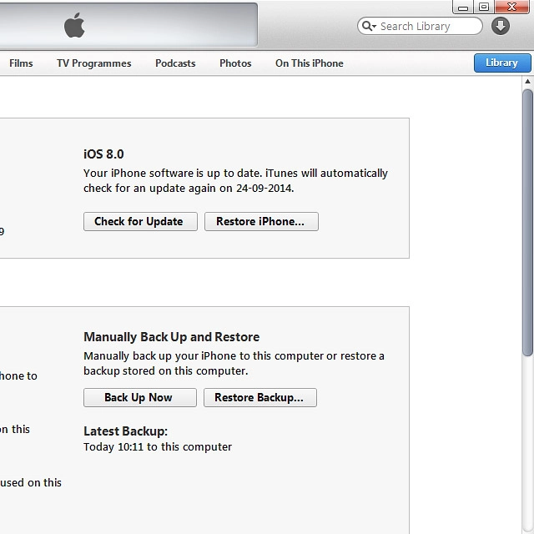Viewport: 534px width, 534px height.
Task: Open the TV Programmes tab
Action: pyautogui.click(x=93, y=63)
